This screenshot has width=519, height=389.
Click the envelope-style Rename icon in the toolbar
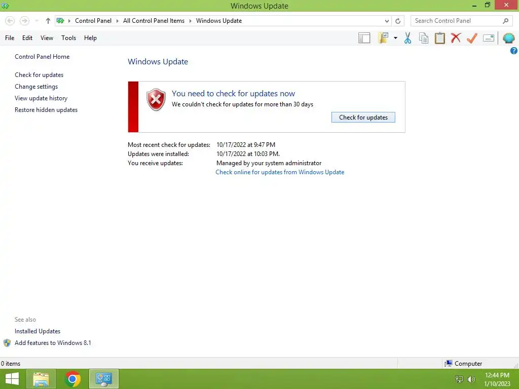489,38
